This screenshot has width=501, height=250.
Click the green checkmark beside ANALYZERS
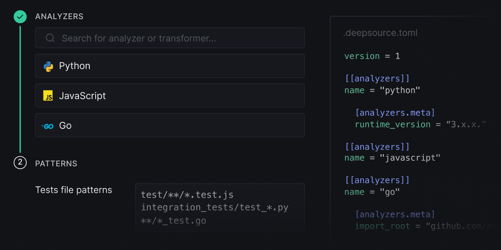point(20,17)
